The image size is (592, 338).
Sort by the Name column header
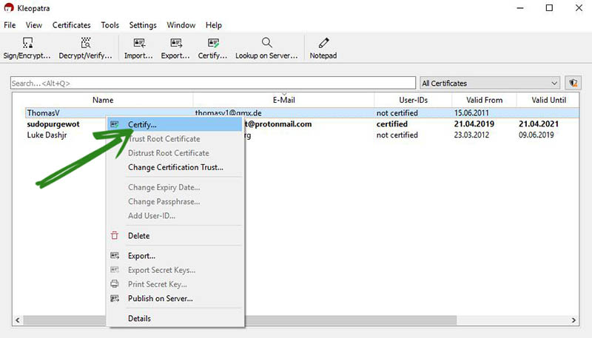[x=103, y=100]
